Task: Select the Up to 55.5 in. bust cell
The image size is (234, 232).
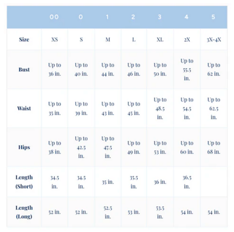Action: point(187,70)
